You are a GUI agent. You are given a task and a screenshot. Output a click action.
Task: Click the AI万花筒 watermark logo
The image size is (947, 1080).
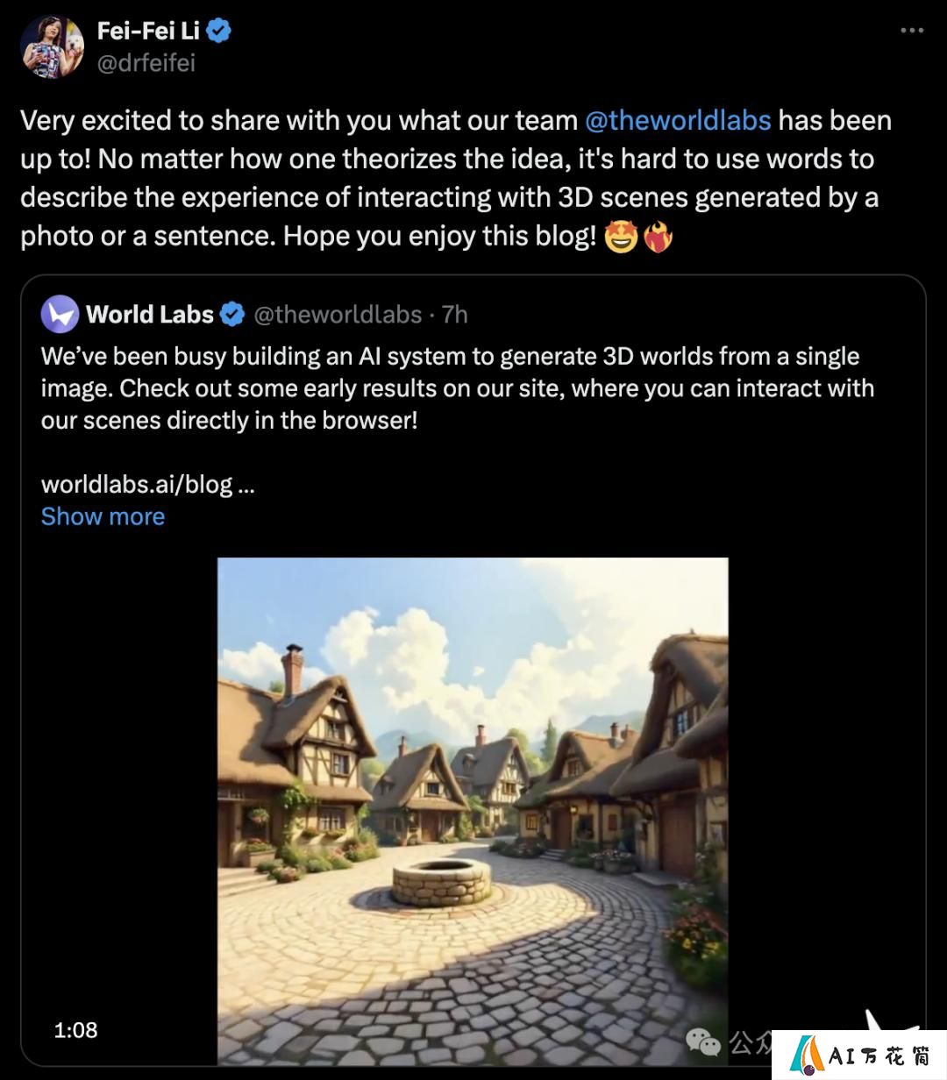[x=859, y=1055]
